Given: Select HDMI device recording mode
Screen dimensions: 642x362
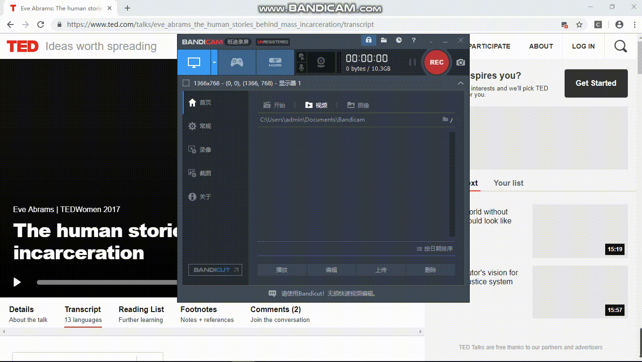Looking at the screenshot, I should [x=275, y=62].
